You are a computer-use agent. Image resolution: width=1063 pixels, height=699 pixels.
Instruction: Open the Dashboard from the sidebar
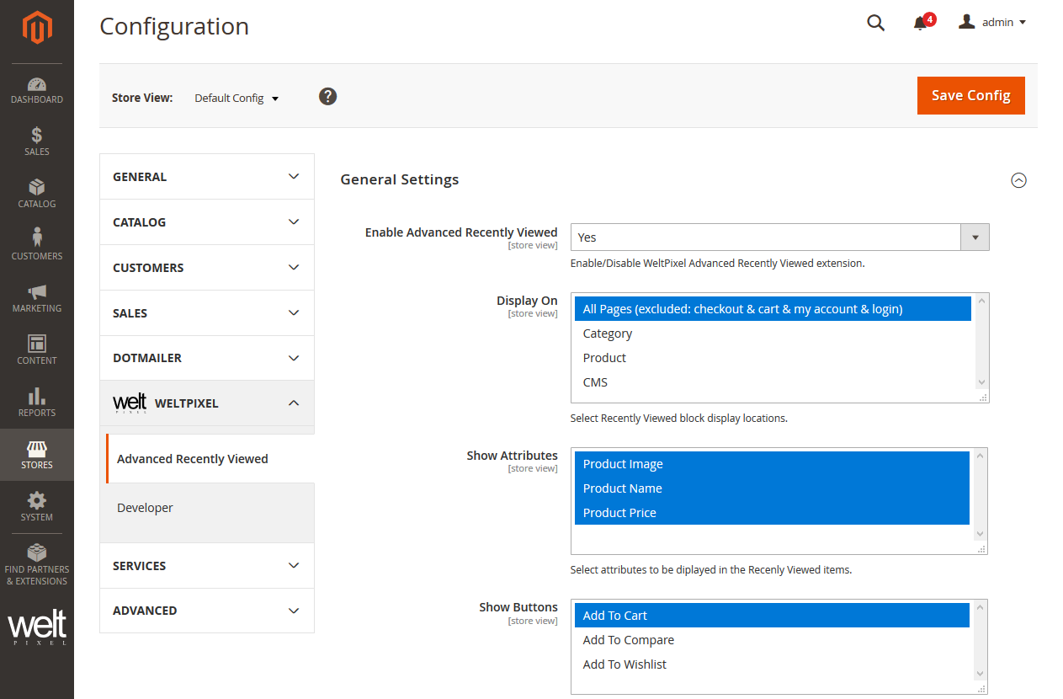36,90
